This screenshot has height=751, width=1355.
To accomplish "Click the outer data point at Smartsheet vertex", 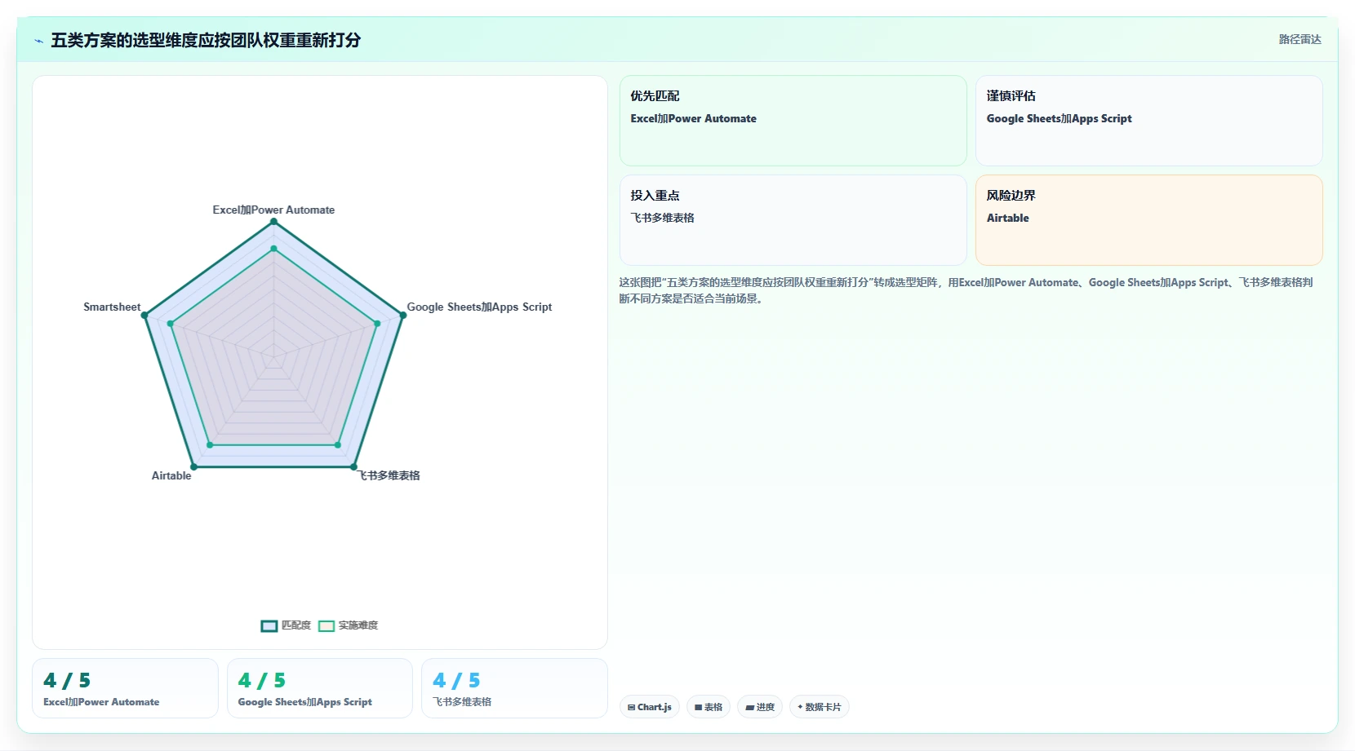I will [x=144, y=315].
